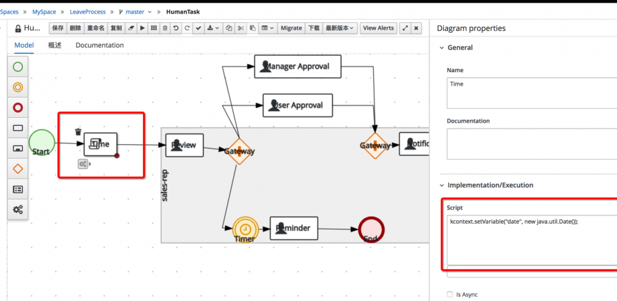This screenshot has width=617, height=301.
Task: Click the Redo toolbar icon
Action: [x=187, y=28]
